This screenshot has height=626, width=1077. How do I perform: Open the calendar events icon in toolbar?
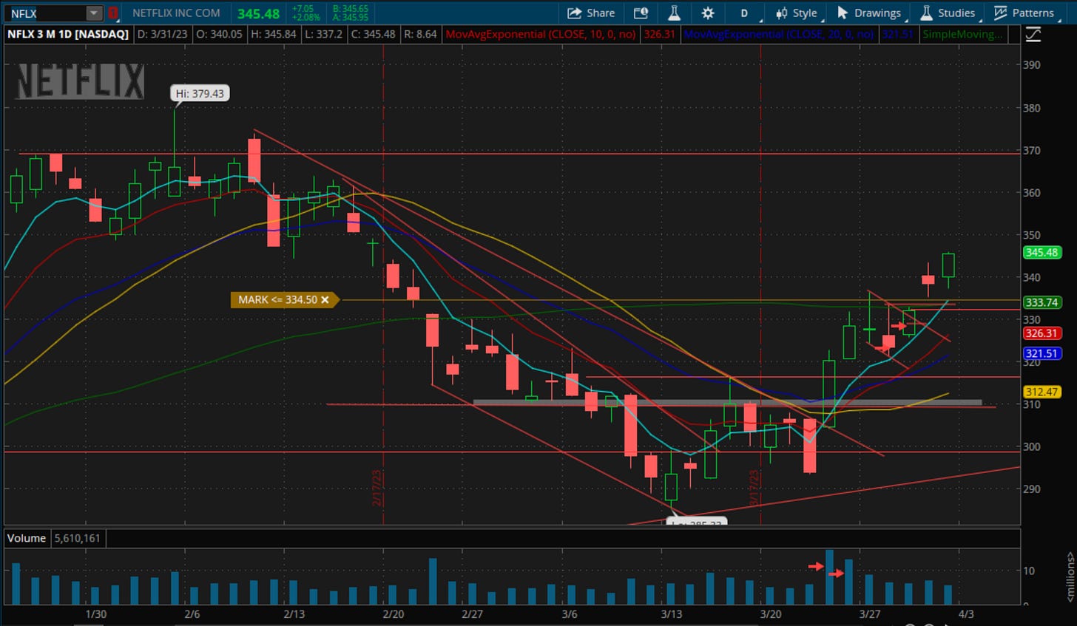click(x=641, y=13)
